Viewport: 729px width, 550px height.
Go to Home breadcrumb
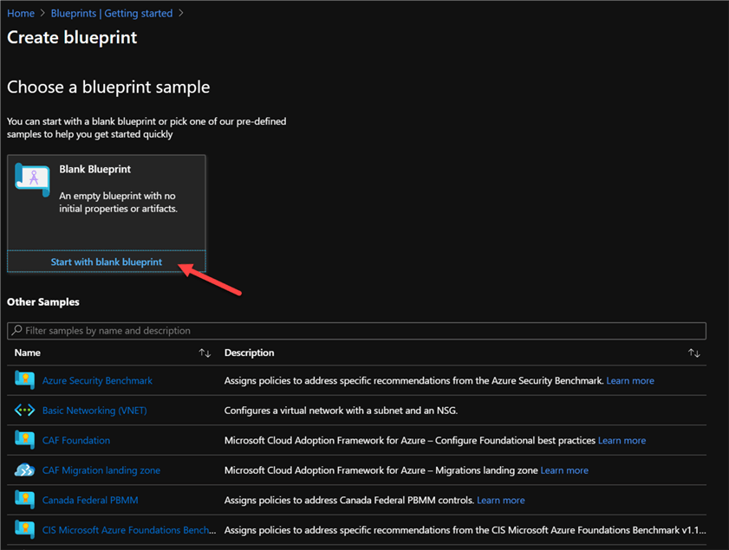(x=21, y=14)
